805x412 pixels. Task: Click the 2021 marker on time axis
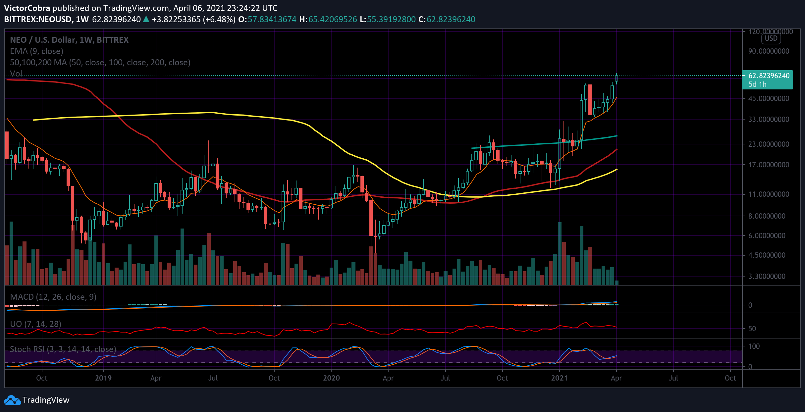(559, 378)
